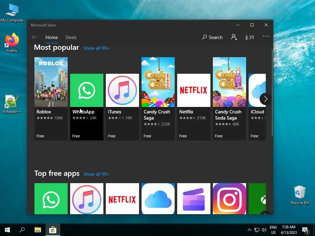Select Notepad++ desktop shortcut

coord(12,104)
